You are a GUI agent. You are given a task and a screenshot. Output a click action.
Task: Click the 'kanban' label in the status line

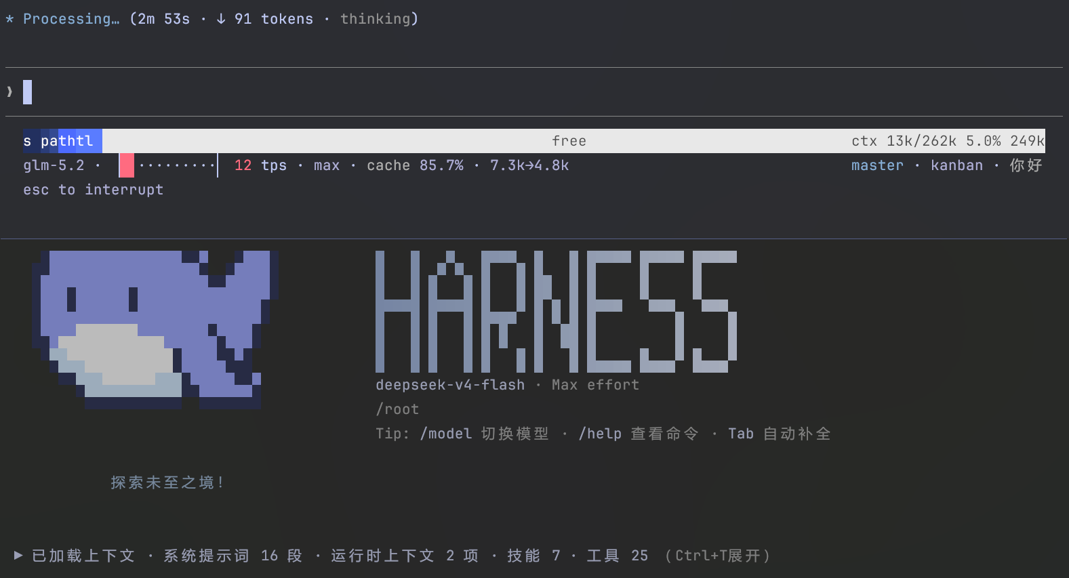[x=956, y=165]
